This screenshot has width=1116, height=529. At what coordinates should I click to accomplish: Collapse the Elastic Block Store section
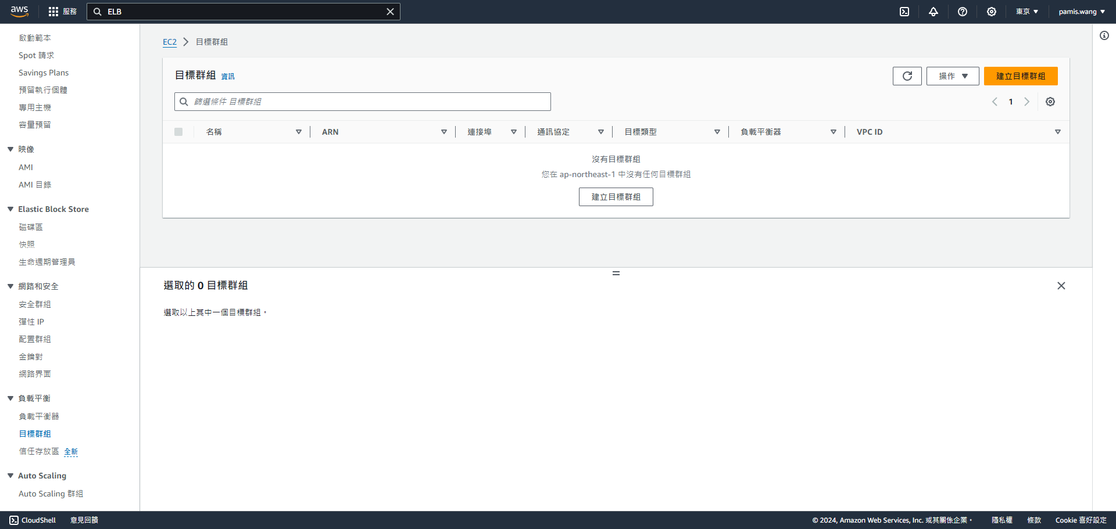10,209
